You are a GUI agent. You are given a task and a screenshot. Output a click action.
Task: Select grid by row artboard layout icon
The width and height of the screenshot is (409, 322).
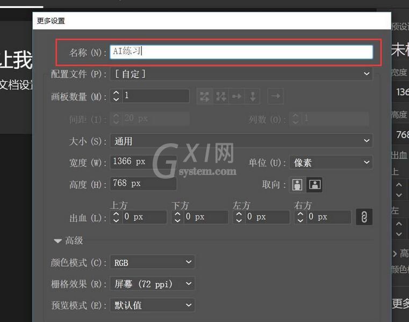[x=205, y=97]
